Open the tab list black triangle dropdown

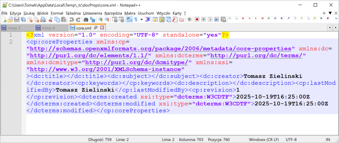click(330, 13)
